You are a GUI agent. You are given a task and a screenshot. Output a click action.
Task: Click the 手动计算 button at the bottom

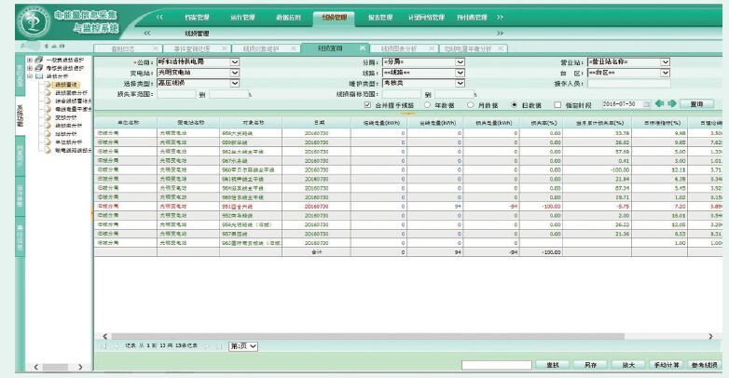coord(668,365)
